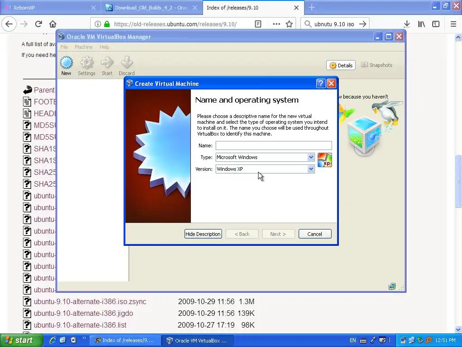Click the dialog help question-mark button
Image resolution: width=462 pixels, height=347 pixels.
click(x=321, y=84)
